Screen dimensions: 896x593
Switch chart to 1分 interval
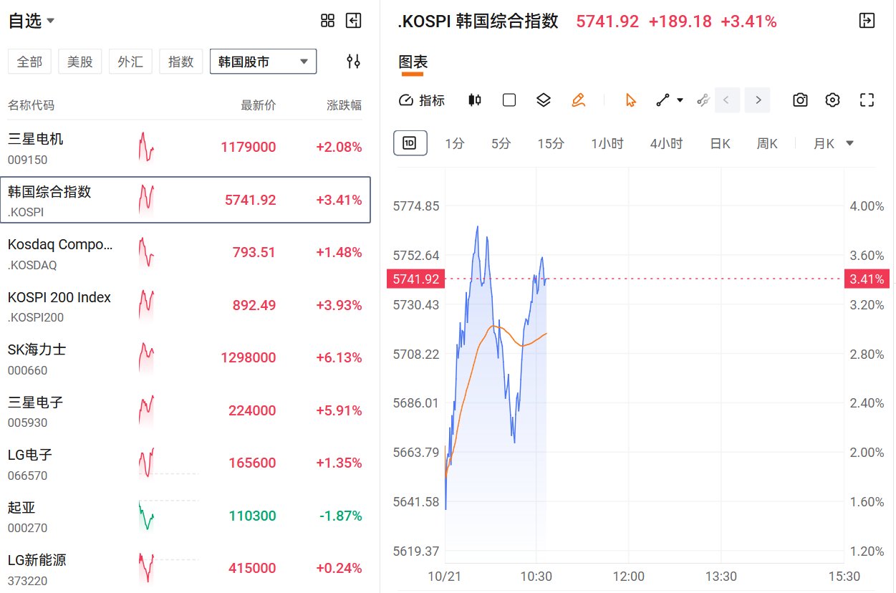(455, 143)
